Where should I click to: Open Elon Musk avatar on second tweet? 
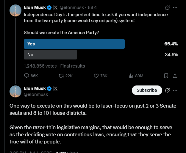click(x=15, y=91)
